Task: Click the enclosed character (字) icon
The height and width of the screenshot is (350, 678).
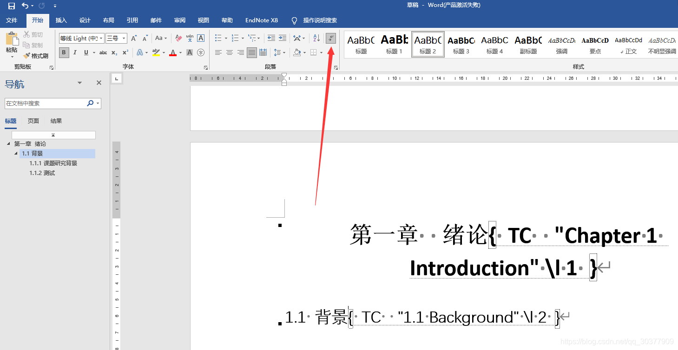Action: coord(201,53)
